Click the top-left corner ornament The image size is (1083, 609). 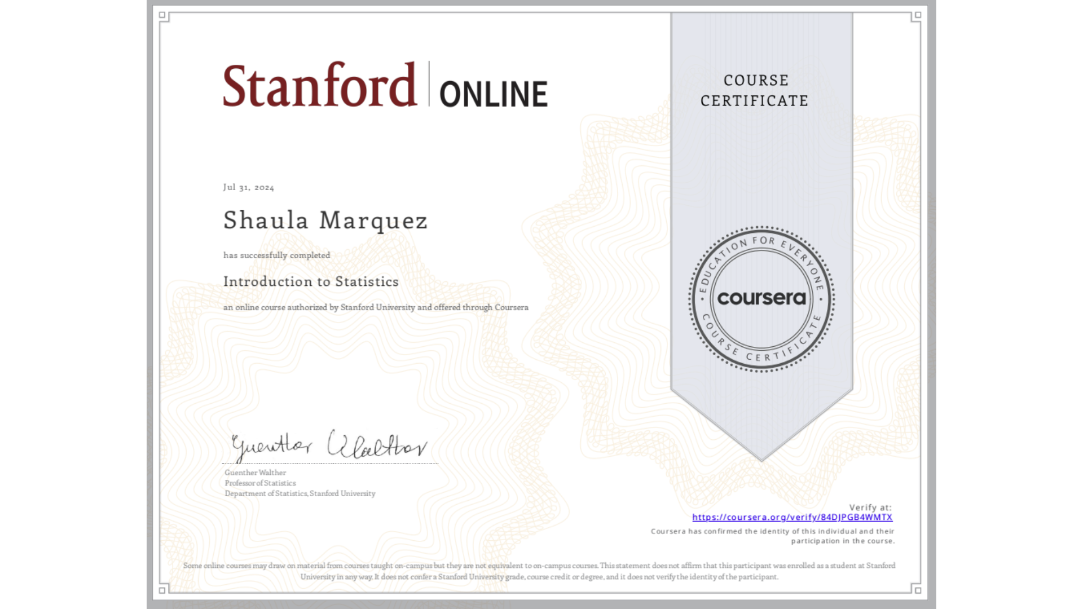click(x=162, y=15)
